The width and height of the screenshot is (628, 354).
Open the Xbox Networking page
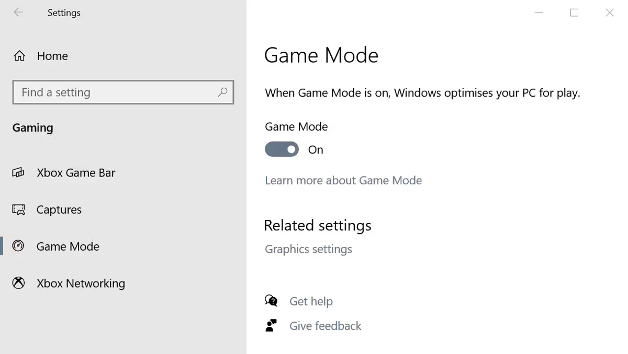point(81,284)
